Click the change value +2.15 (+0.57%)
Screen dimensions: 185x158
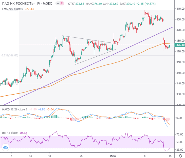coord(146,4)
